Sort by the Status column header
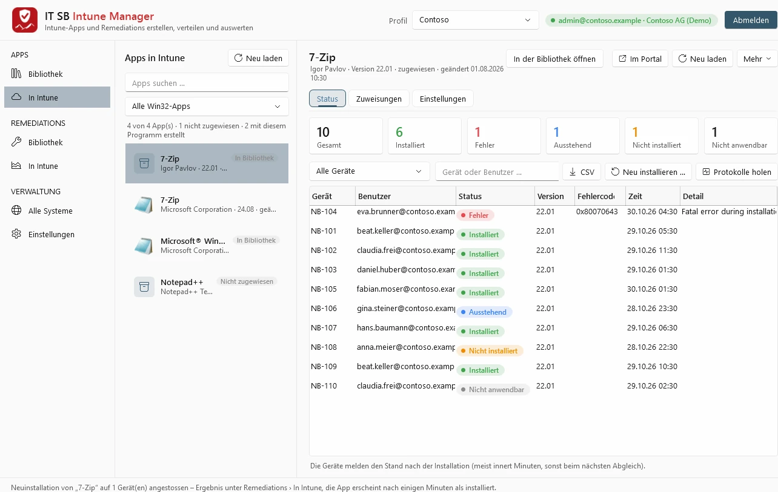 point(495,196)
